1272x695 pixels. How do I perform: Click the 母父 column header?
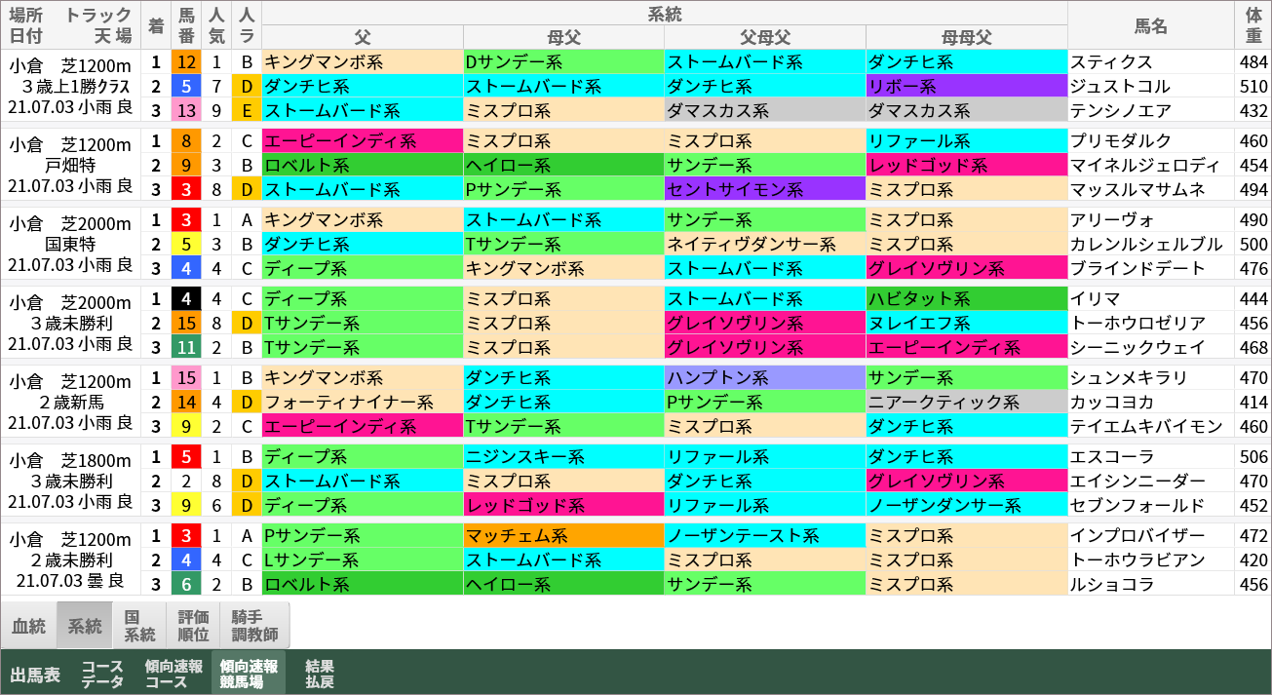564,37
